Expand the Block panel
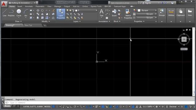 tap(117, 21)
